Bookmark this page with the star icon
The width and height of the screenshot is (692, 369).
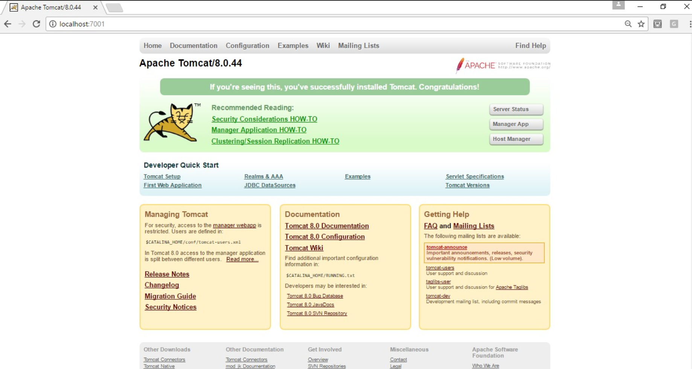(641, 24)
